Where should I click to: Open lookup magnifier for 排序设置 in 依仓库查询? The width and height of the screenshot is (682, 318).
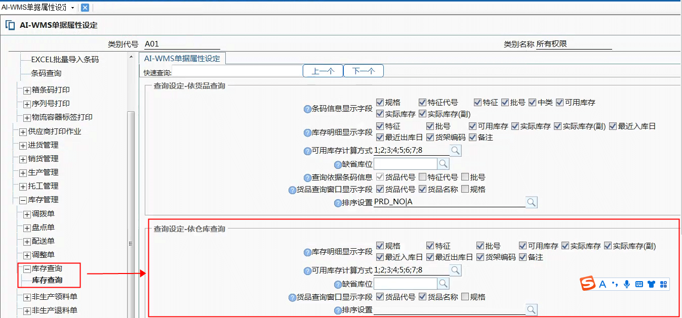click(x=531, y=309)
